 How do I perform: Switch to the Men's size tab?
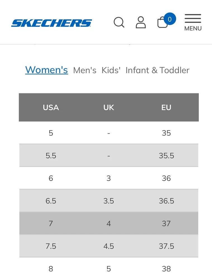[x=85, y=70]
